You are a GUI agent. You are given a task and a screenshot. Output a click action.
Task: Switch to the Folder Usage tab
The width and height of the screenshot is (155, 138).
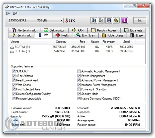click(x=113, y=35)
